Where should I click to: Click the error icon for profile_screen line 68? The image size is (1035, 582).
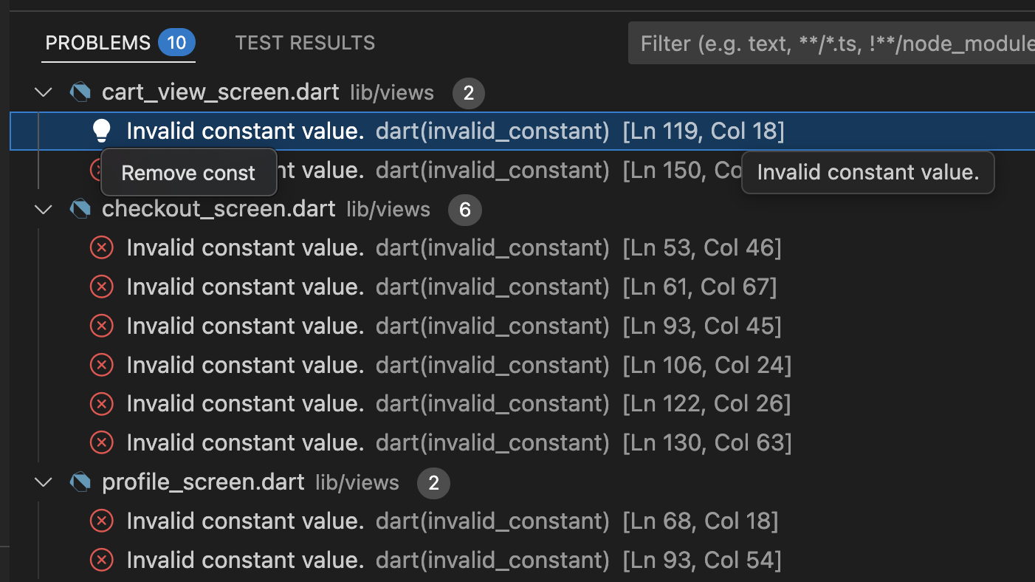tap(101, 521)
